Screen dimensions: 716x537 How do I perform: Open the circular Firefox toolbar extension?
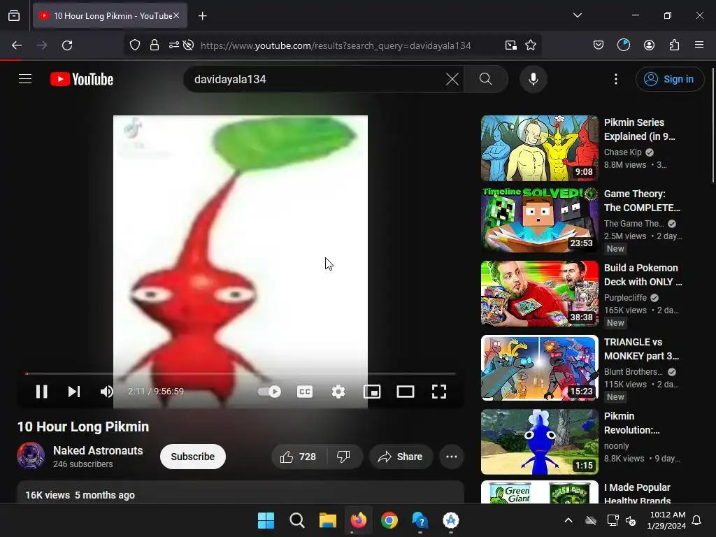click(623, 45)
